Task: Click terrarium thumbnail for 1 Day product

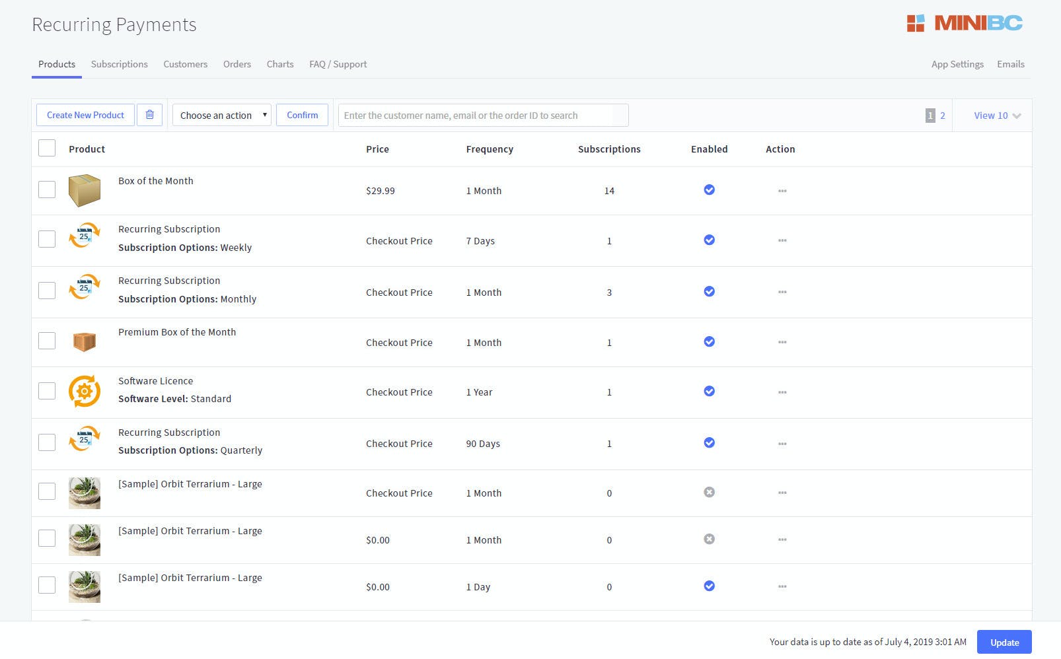Action: pyautogui.click(x=85, y=587)
